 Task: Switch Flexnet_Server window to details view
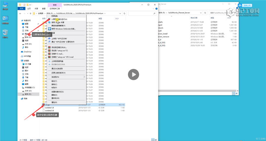pyautogui.click(x=233, y=94)
